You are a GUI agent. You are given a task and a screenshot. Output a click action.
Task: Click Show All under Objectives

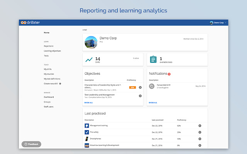(88, 103)
